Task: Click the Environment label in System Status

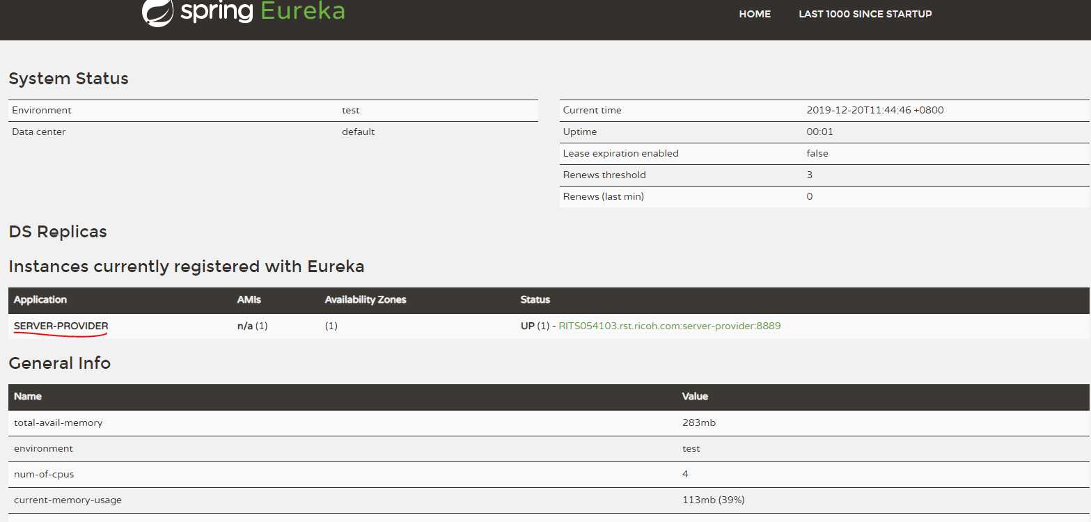Action: pos(42,110)
